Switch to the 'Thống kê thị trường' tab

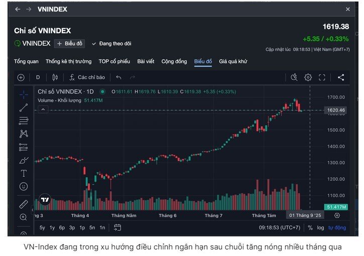tap(68, 61)
